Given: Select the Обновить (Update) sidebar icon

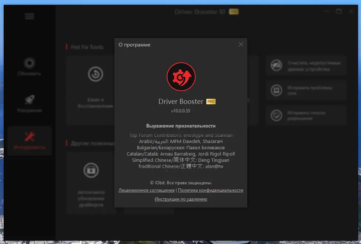Looking at the screenshot, I should (x=29, y=63).
